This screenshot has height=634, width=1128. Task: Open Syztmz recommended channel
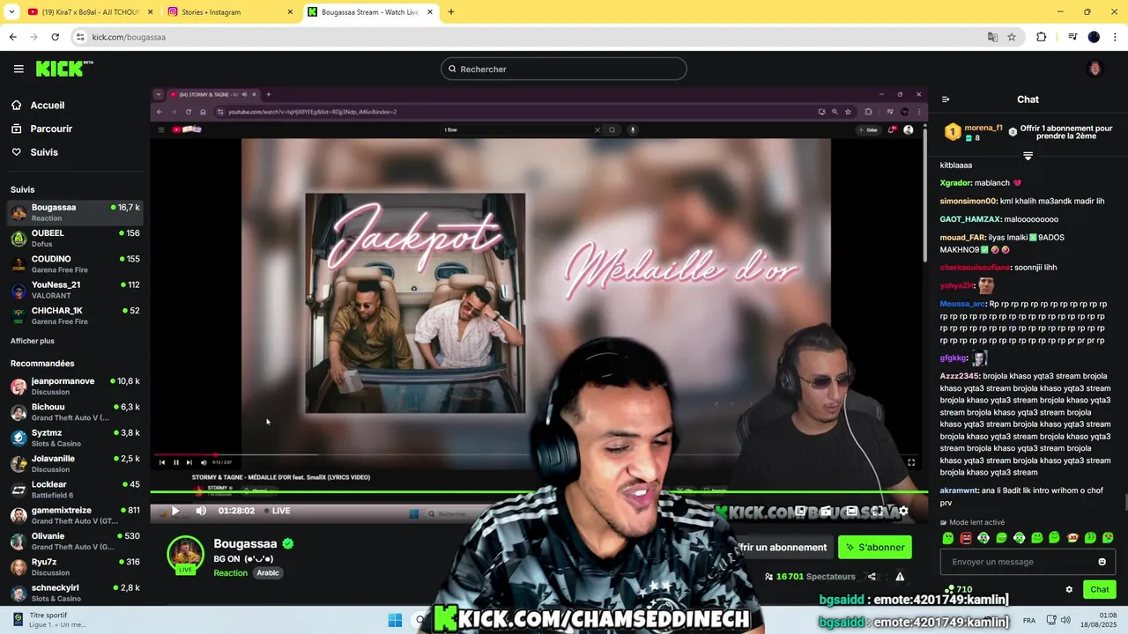tap(75, 438)
